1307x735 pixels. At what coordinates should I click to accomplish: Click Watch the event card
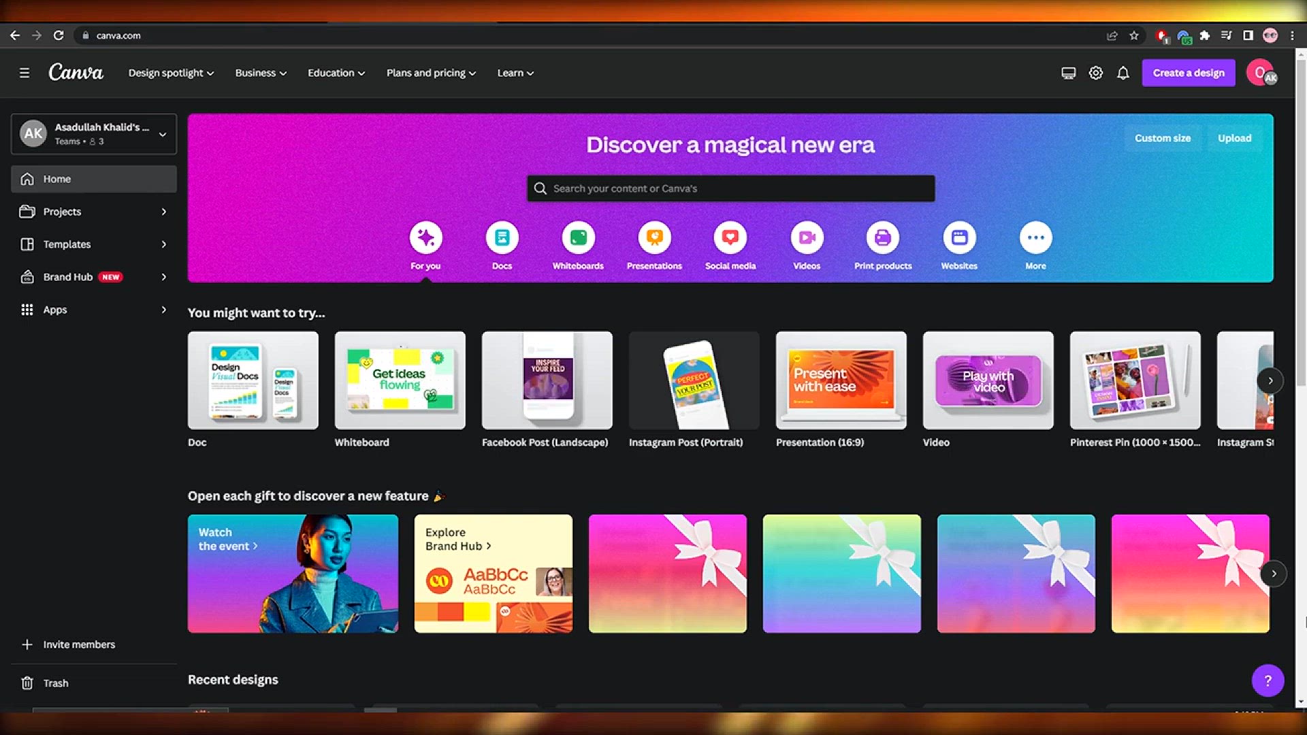293,574
